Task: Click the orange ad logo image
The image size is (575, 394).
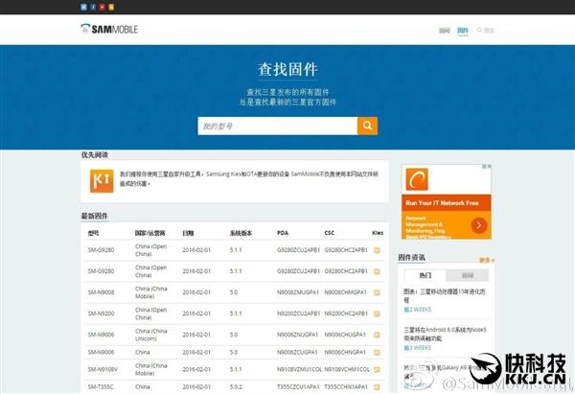Action: click(417, 179)
